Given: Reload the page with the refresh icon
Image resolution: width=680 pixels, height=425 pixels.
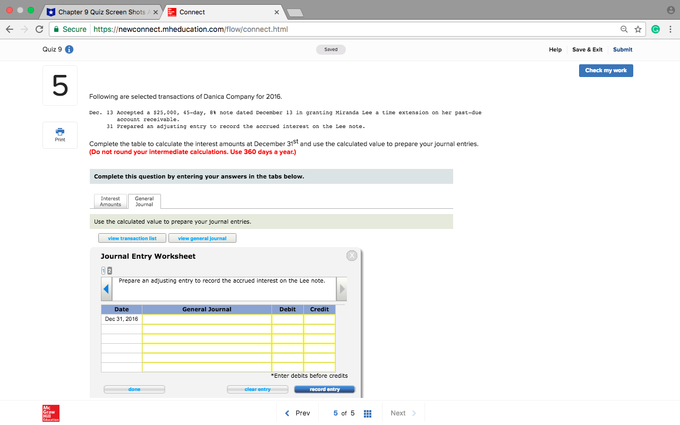Looking at the screenshot, I should point(39,29).
